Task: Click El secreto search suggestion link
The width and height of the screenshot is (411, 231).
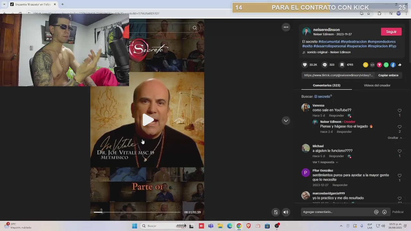Action: point(322,97)
